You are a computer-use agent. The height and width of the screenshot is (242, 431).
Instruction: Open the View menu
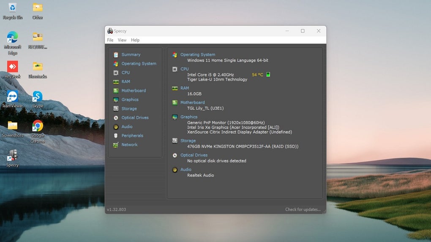point(122,40)
